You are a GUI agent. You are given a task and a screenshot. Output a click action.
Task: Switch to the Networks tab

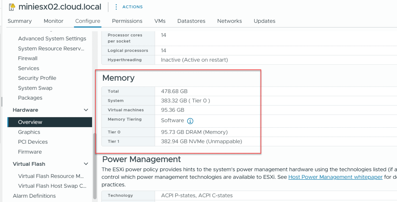coord(229,21)
